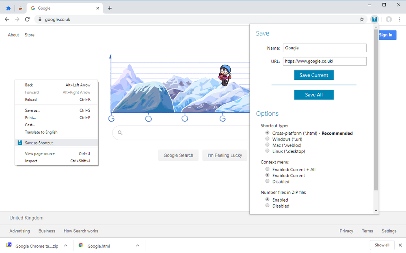Click the blue Sign in button
Screen dimensions: 406x253
387,35
